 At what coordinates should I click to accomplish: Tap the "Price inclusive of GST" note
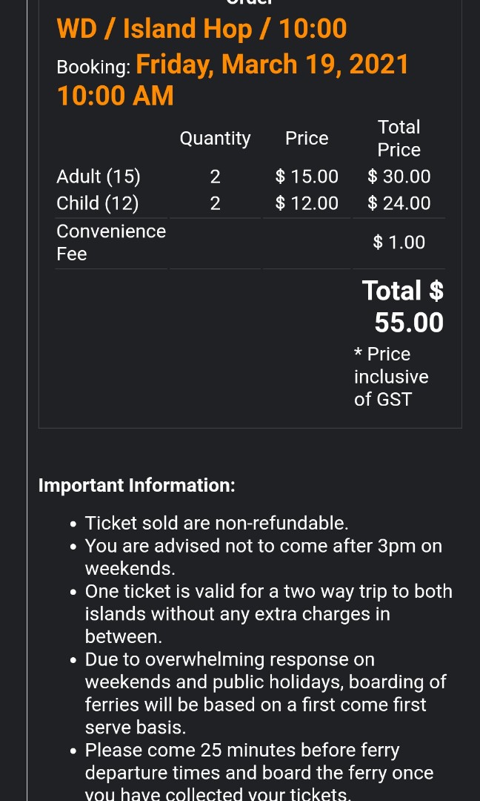click(391, 377)
